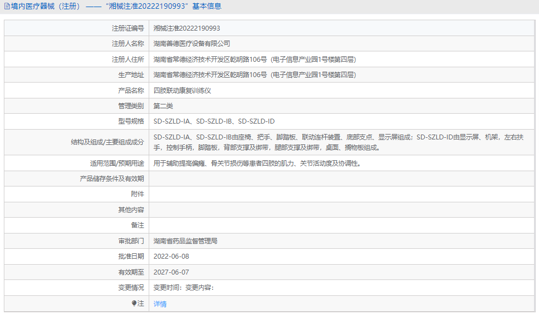Click registrant name 湖南善德医疗设备有限公司
The width and height of the screenshot is (539, 315).
pos(192,44)
